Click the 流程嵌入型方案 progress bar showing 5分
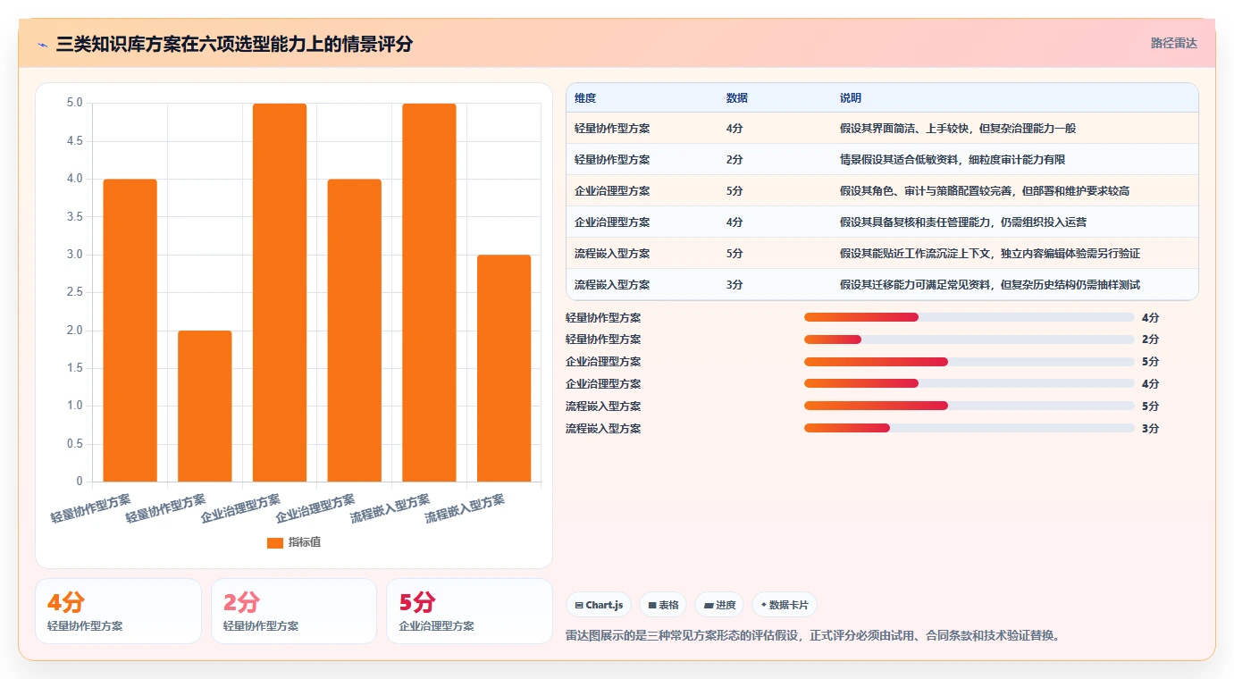Screen dimensions: 1234x679 tap(970, 407)
